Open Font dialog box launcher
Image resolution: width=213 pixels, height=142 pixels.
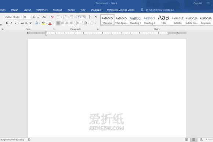(54, 29)
